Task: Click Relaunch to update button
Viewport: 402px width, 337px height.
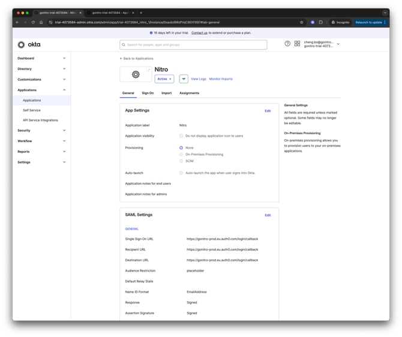Action: [x=370, y=22]
